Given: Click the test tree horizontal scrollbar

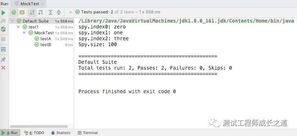Looking at the screenshot, I should 39,127.
